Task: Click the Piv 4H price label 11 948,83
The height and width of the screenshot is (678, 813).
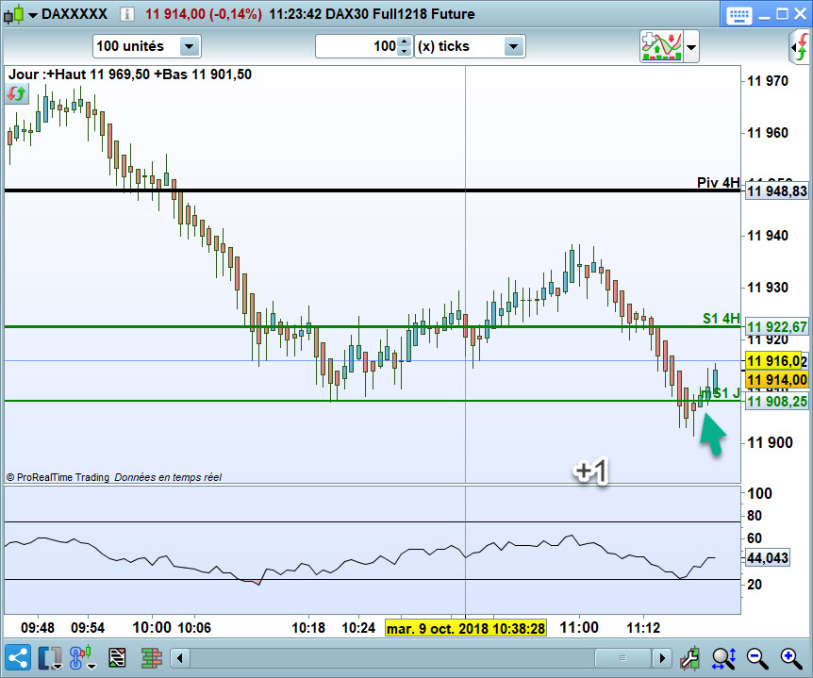Action: tap(776, 191)
